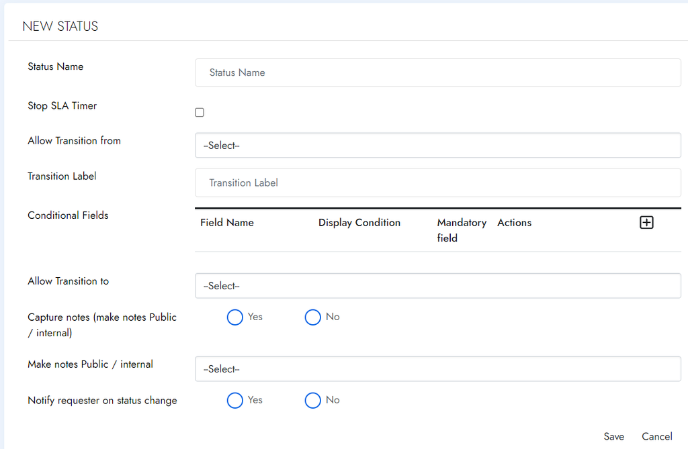Add a new conditional field row
Screen dimensions: 688x449
646,223
